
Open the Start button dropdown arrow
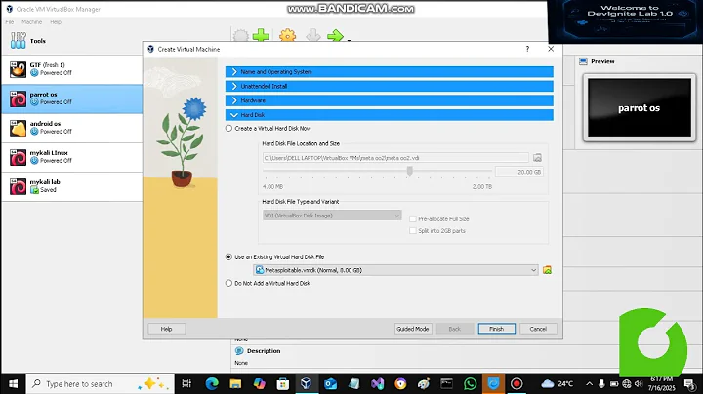point(349,40)
